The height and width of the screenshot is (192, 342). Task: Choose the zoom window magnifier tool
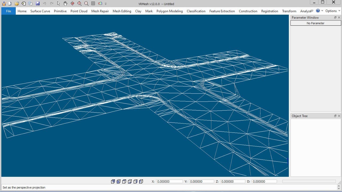click(86, 3)
